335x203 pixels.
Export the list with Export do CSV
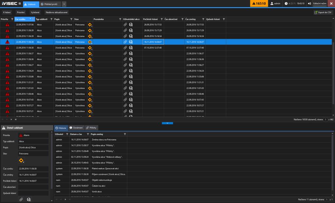pyautogui.click(x=323, y=12)
